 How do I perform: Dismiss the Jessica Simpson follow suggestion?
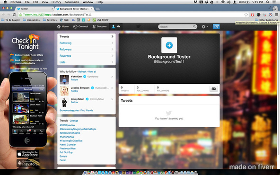[112, 88]
